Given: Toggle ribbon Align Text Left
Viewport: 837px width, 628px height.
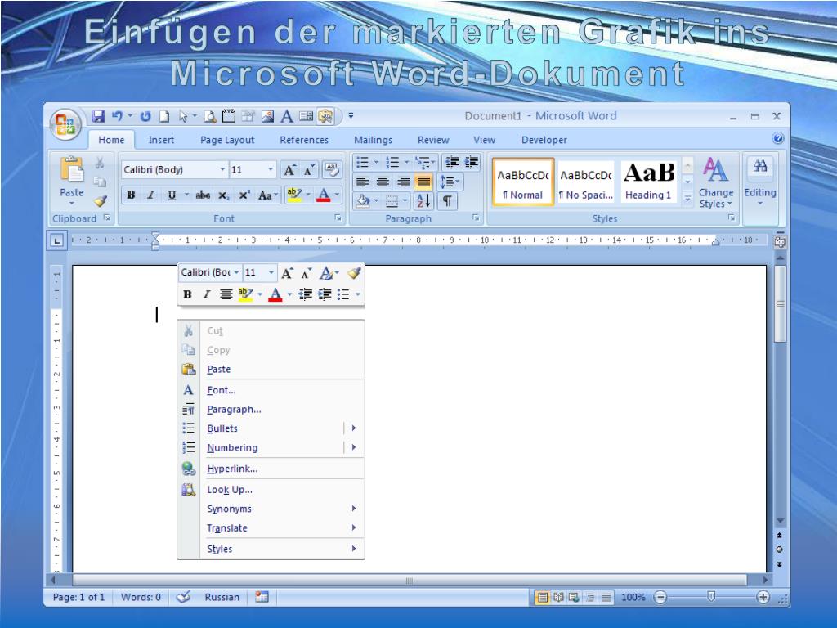Looking at the screenshot, I should [x=362, y=182].
